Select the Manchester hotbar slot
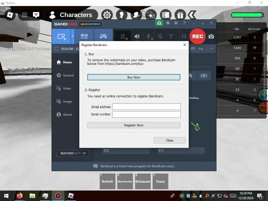This screenshot has height=201, width=268. click(125, 181)
